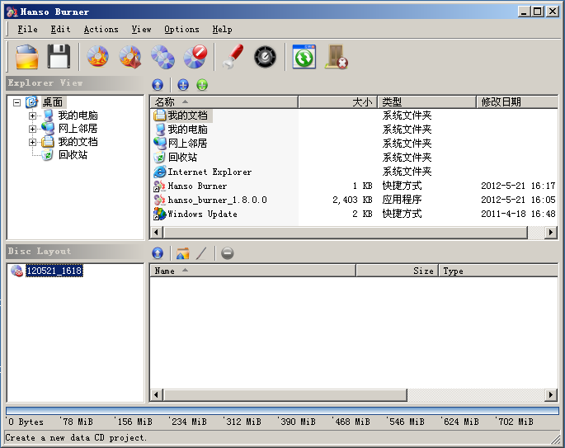Click disc layout scrollbar left arrow

[156, 394]
